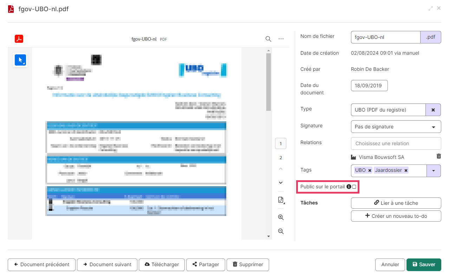Show info about Public sur le portail
The image size is (449, 276).
tap(349, 187)
